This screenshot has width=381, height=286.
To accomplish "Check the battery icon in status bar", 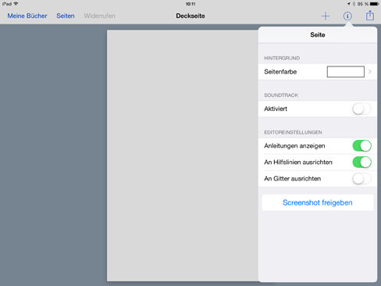I will click(375, 4).
